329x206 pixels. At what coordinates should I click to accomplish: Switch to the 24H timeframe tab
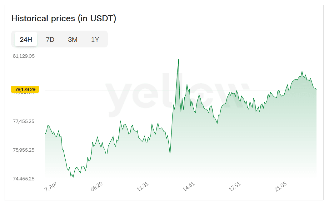click(x=26, y=39)
